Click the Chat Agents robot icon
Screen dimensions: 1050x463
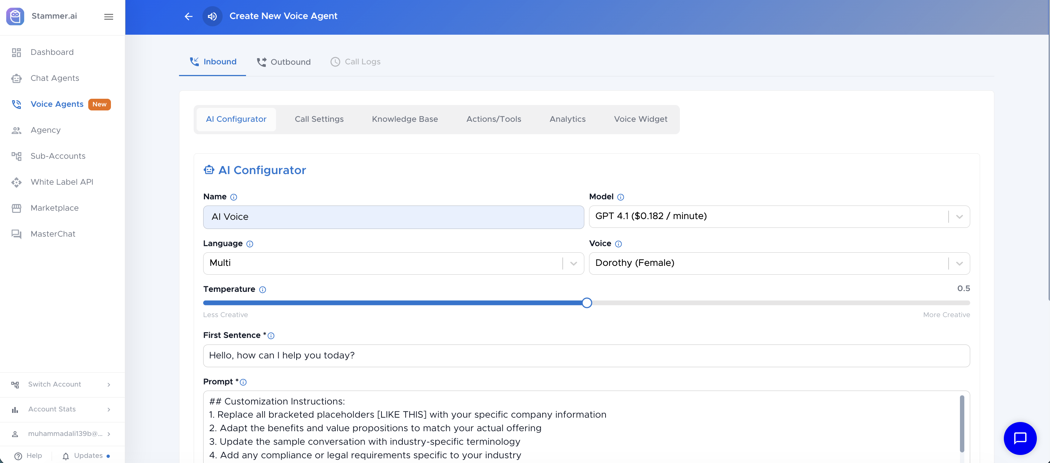click(16, 79)
